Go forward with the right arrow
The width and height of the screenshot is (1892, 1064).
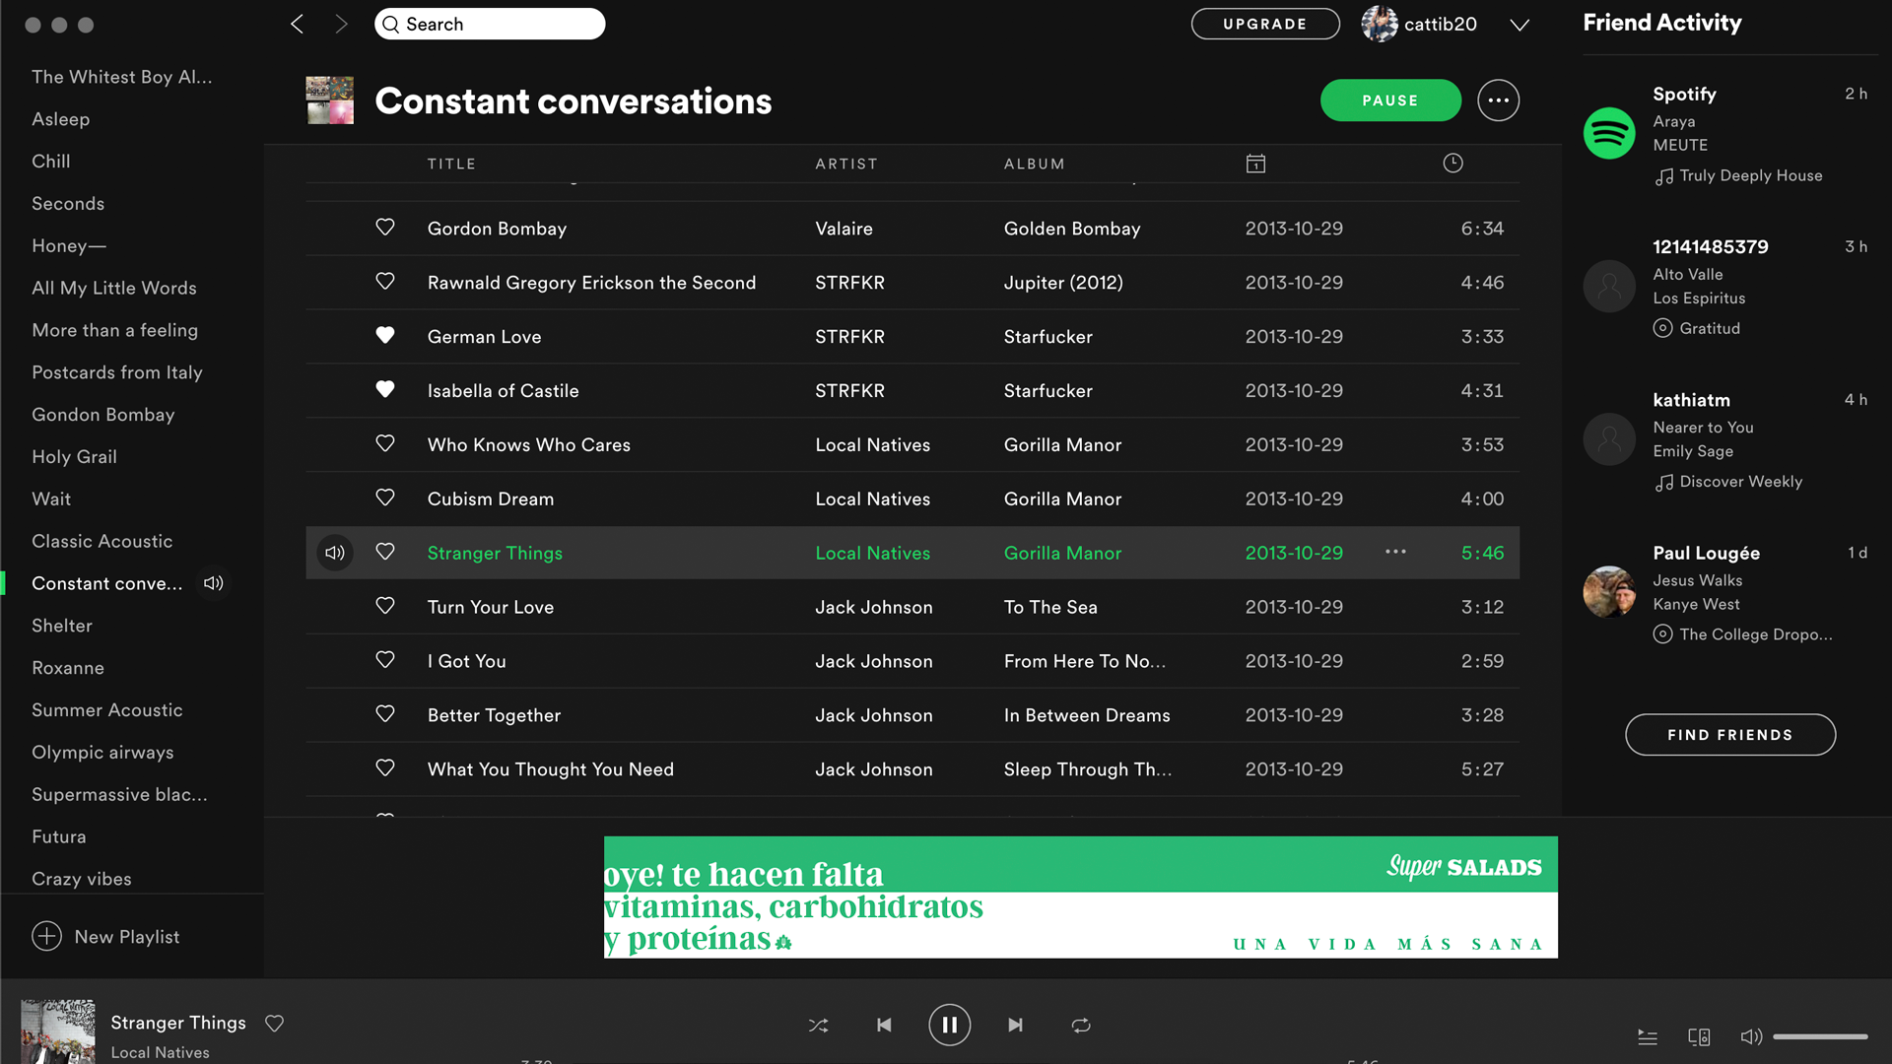341,24
